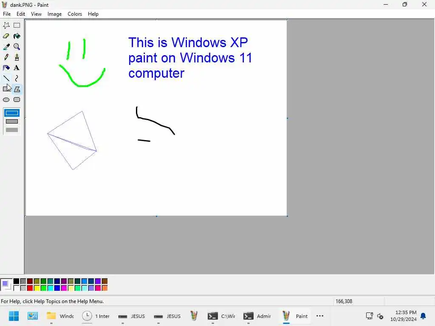Choose outline with fill shape style
This screenshot has height=326, width=435.
click(x=11, y=121)
